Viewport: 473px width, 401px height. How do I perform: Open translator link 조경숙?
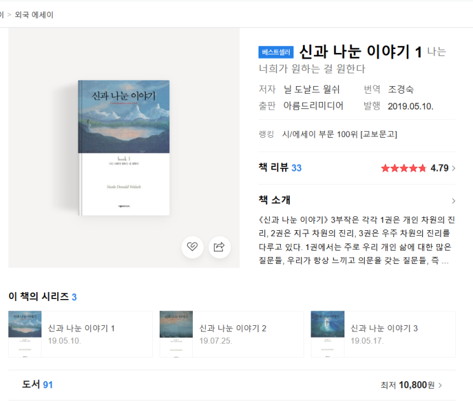400,89
